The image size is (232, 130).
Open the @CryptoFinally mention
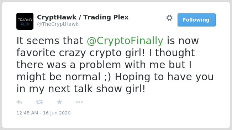pos(125,41)
